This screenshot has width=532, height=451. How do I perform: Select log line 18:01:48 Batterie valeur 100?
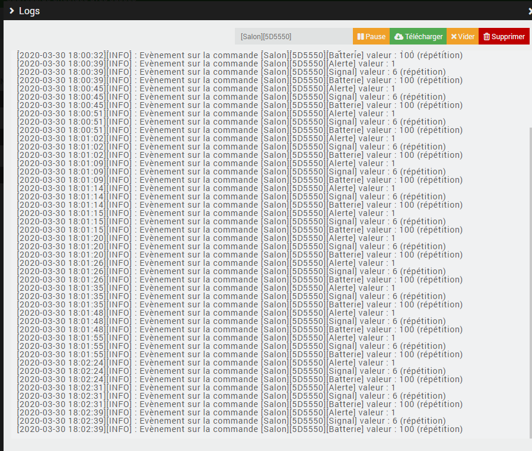click(x=240, y=330)
